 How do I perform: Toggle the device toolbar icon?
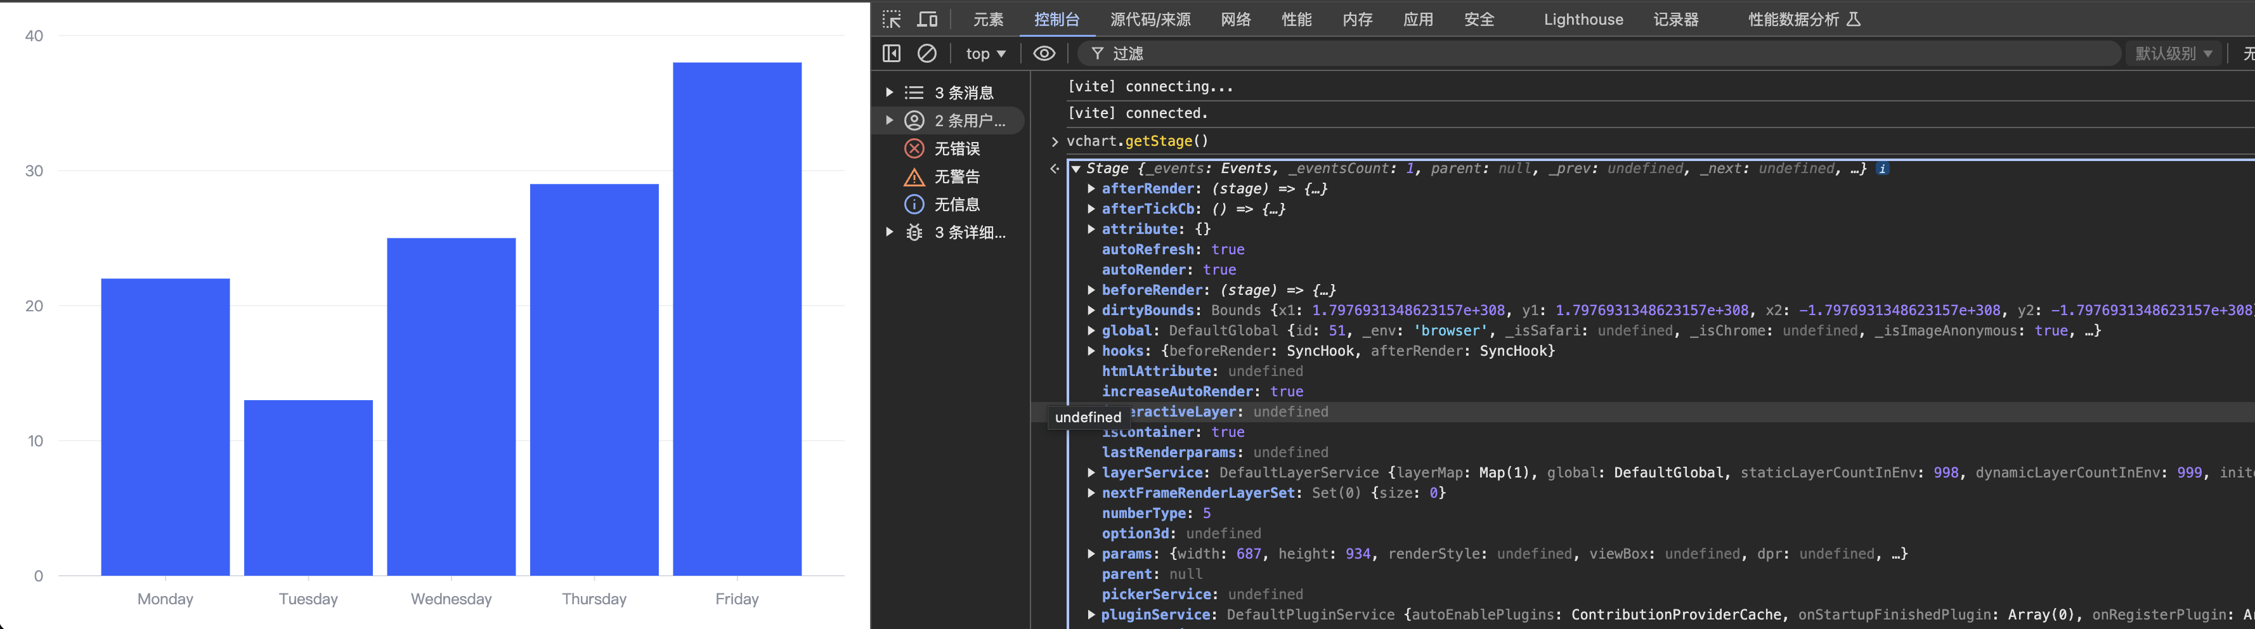coord(927,19)
